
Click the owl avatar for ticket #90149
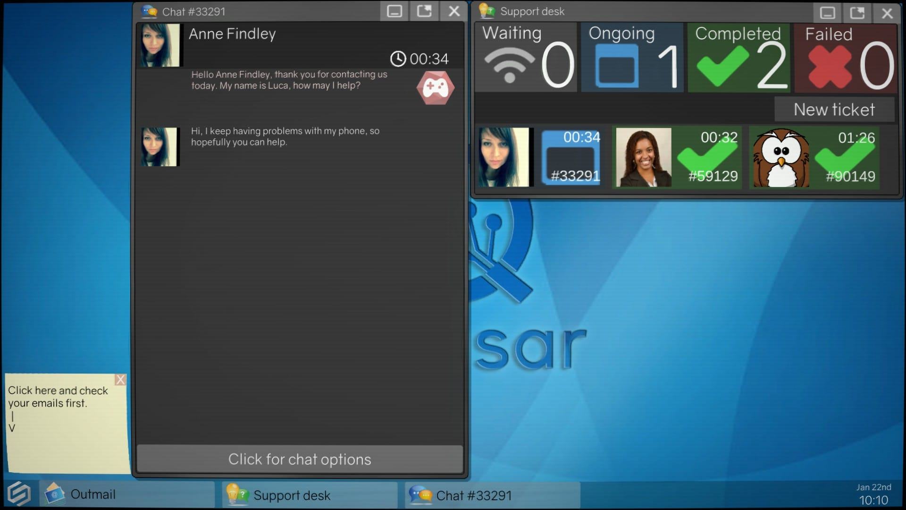781,158
